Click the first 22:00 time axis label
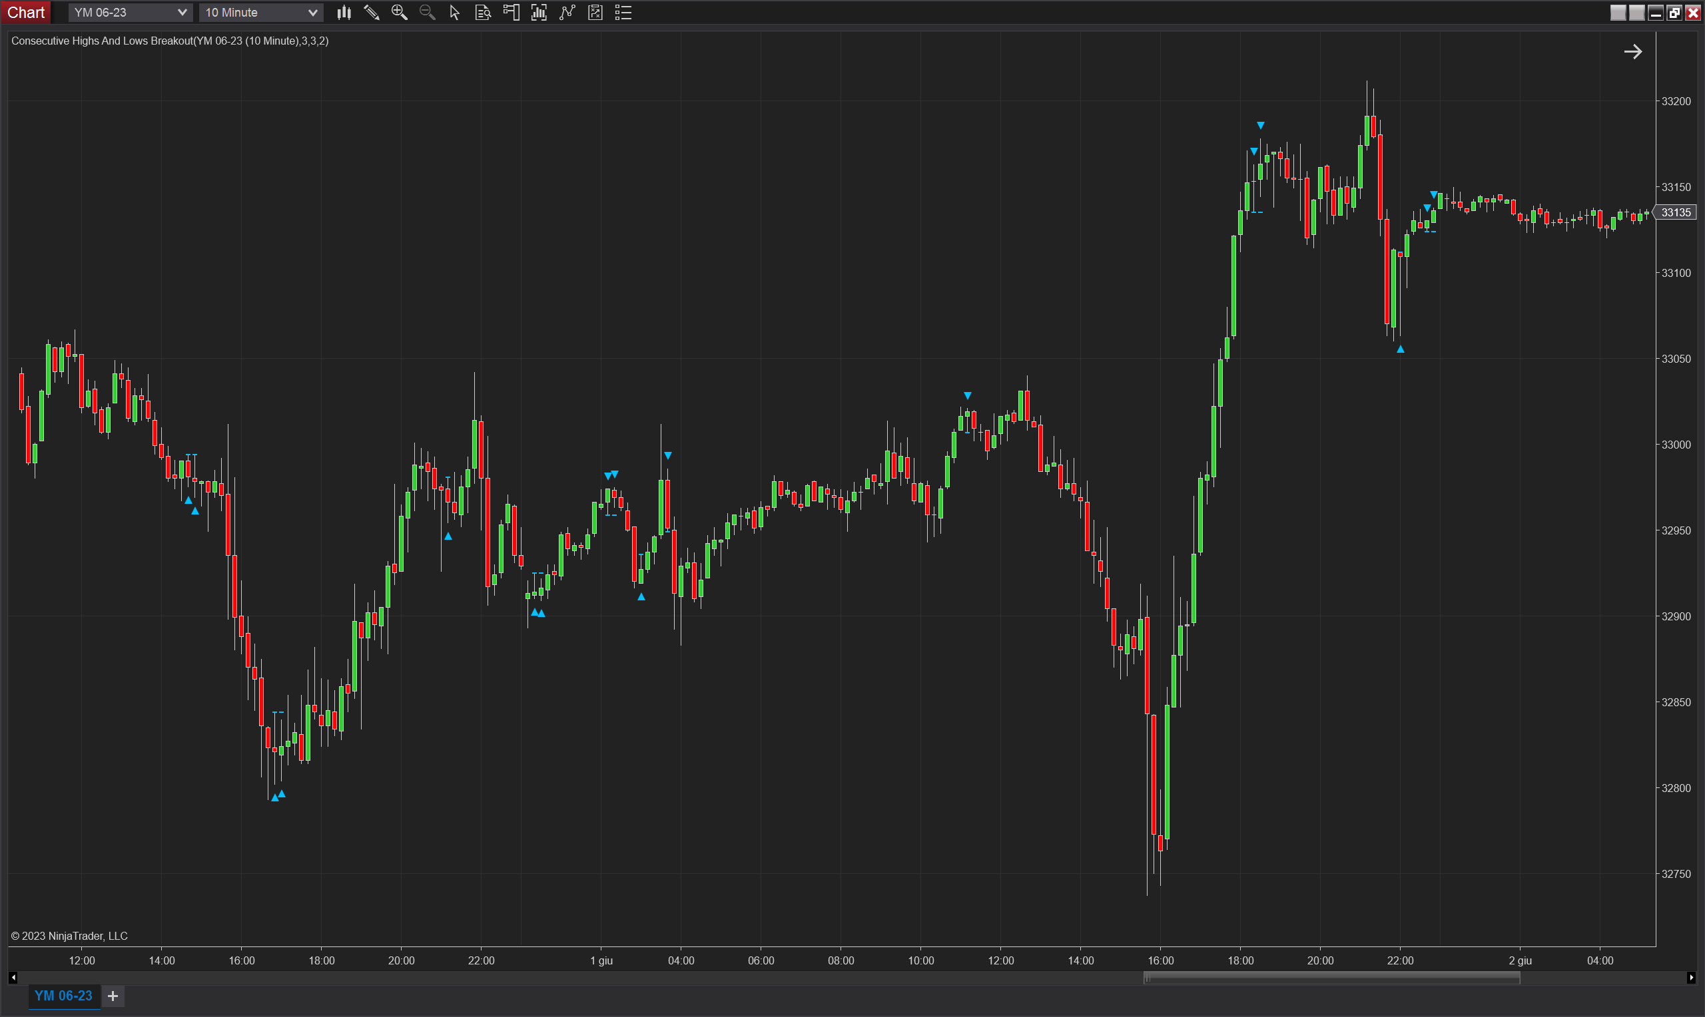Image resolution: width=1705 pixels, height=1017 pixels. [482, 960]
